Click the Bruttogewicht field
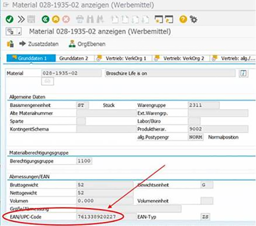The height and width of the screenshot is (226, 256). coord(105,185)
